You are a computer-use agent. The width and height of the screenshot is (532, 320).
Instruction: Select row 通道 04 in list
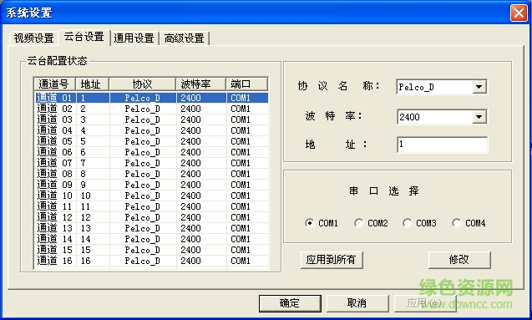tap(152, 130)
